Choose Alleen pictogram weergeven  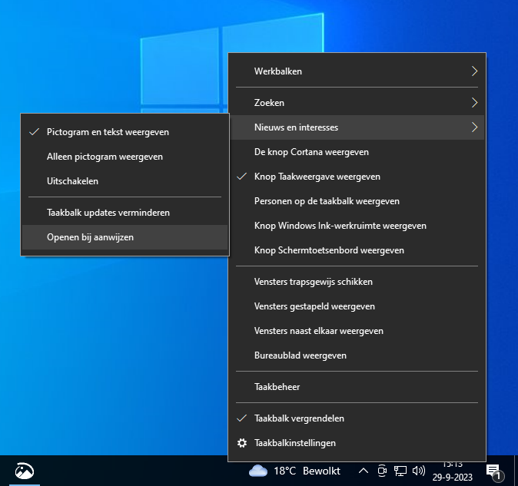(105, 157)
